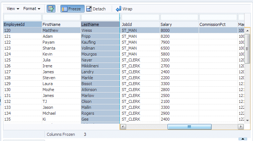Click the cell with salary 8000
The width and height of the screenshot is (253, 141).
point(179,30)
